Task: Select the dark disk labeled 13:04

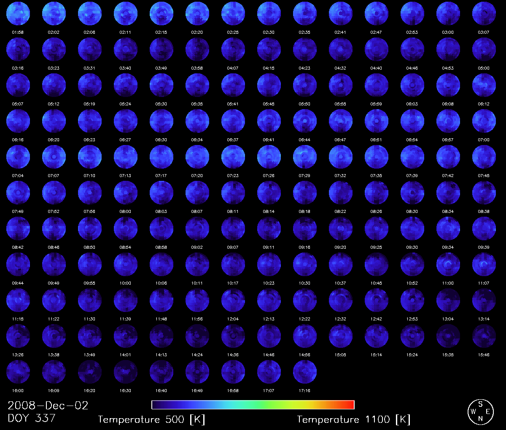Action: (448, 300)
